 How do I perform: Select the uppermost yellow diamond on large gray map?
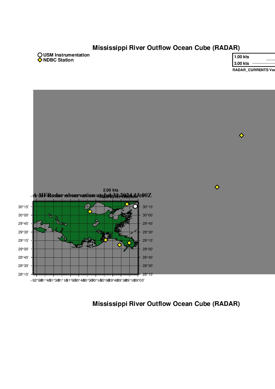point(241,135)
